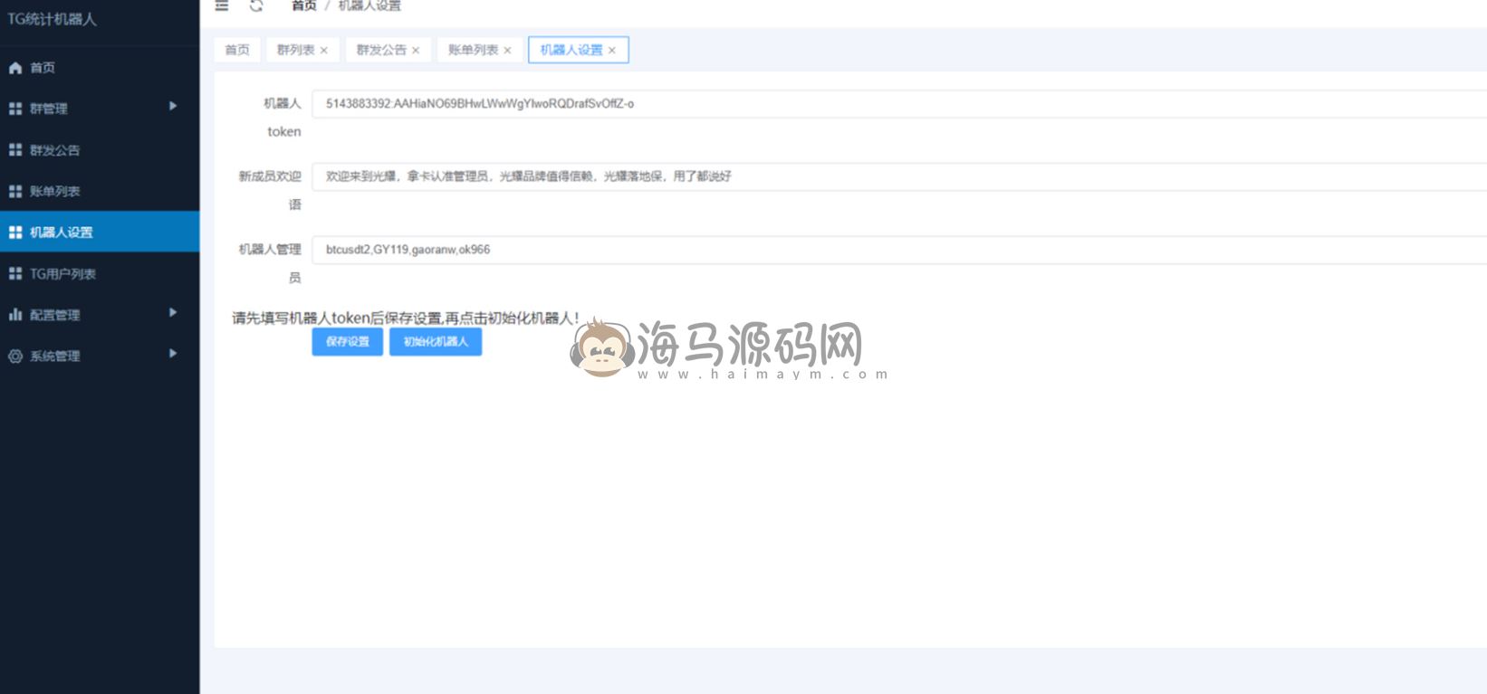Screen dimensions: 1487x694
Task: Switch to the 账单列表 tab
Action: [x=473, y=50]
